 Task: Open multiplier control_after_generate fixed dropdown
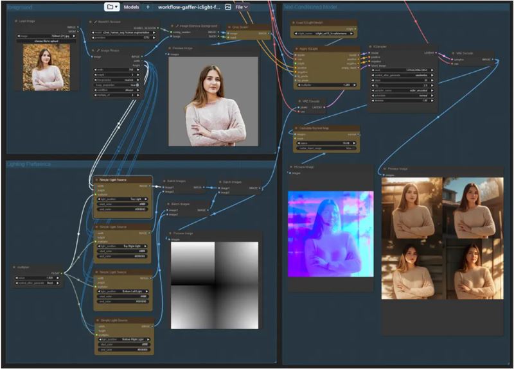click(38, 283)
